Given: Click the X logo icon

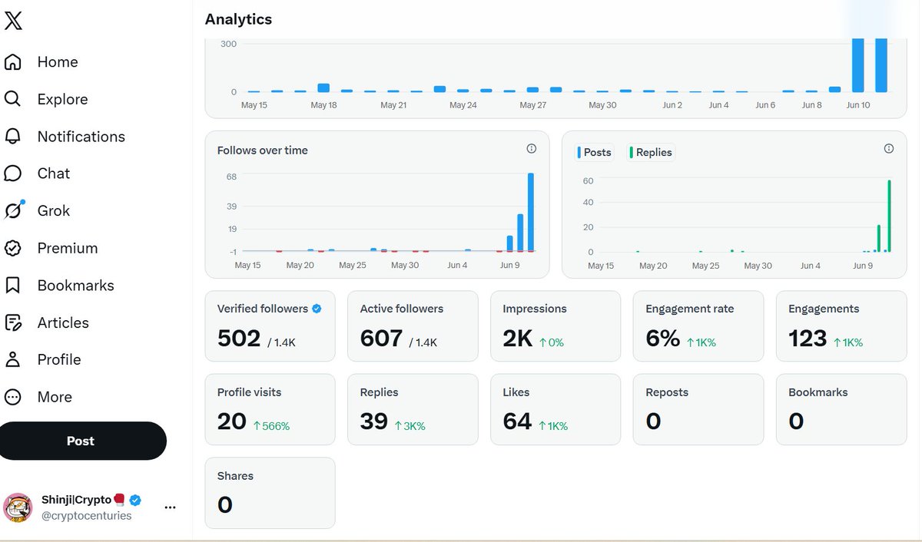Looking at the screenshot, I should click(13, 21).
